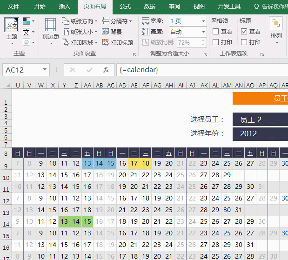The image size is (288, 260).
Task: Open 调整为合适大小 dialog launcher
Action: [x=205, y=55]
